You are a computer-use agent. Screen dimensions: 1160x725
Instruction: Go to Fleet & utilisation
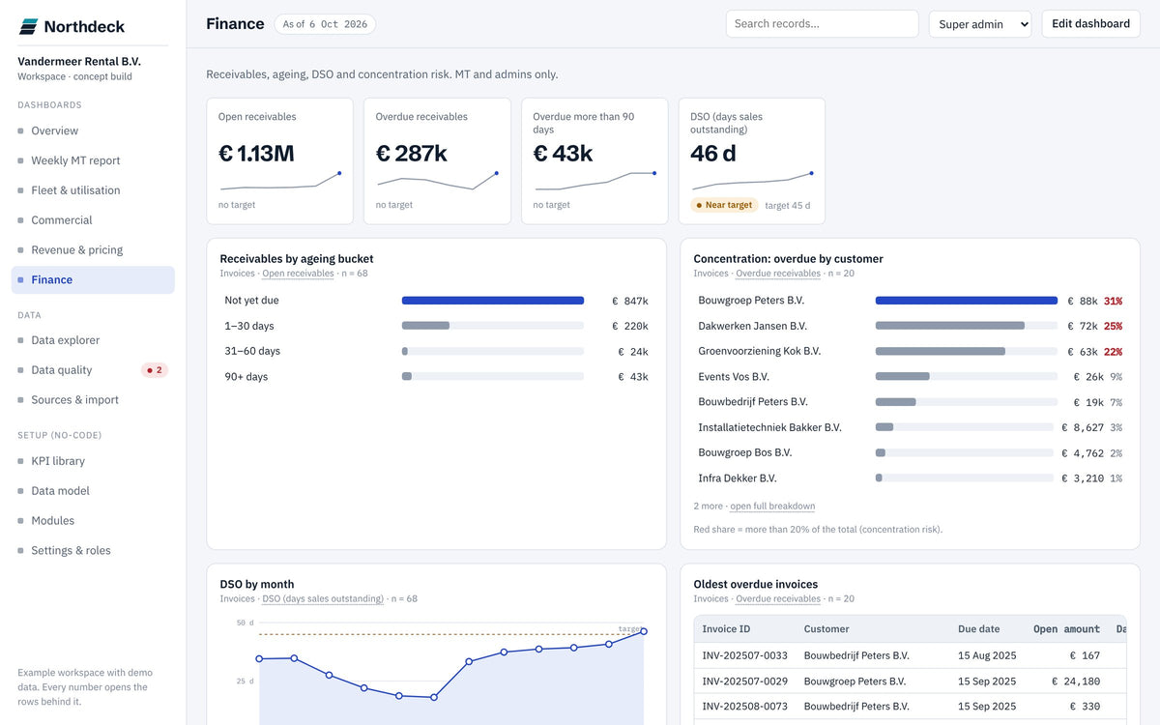[x=93, y=190]
